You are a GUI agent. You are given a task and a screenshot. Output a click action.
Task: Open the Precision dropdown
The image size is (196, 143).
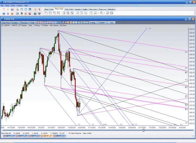[x=25, y=23]
